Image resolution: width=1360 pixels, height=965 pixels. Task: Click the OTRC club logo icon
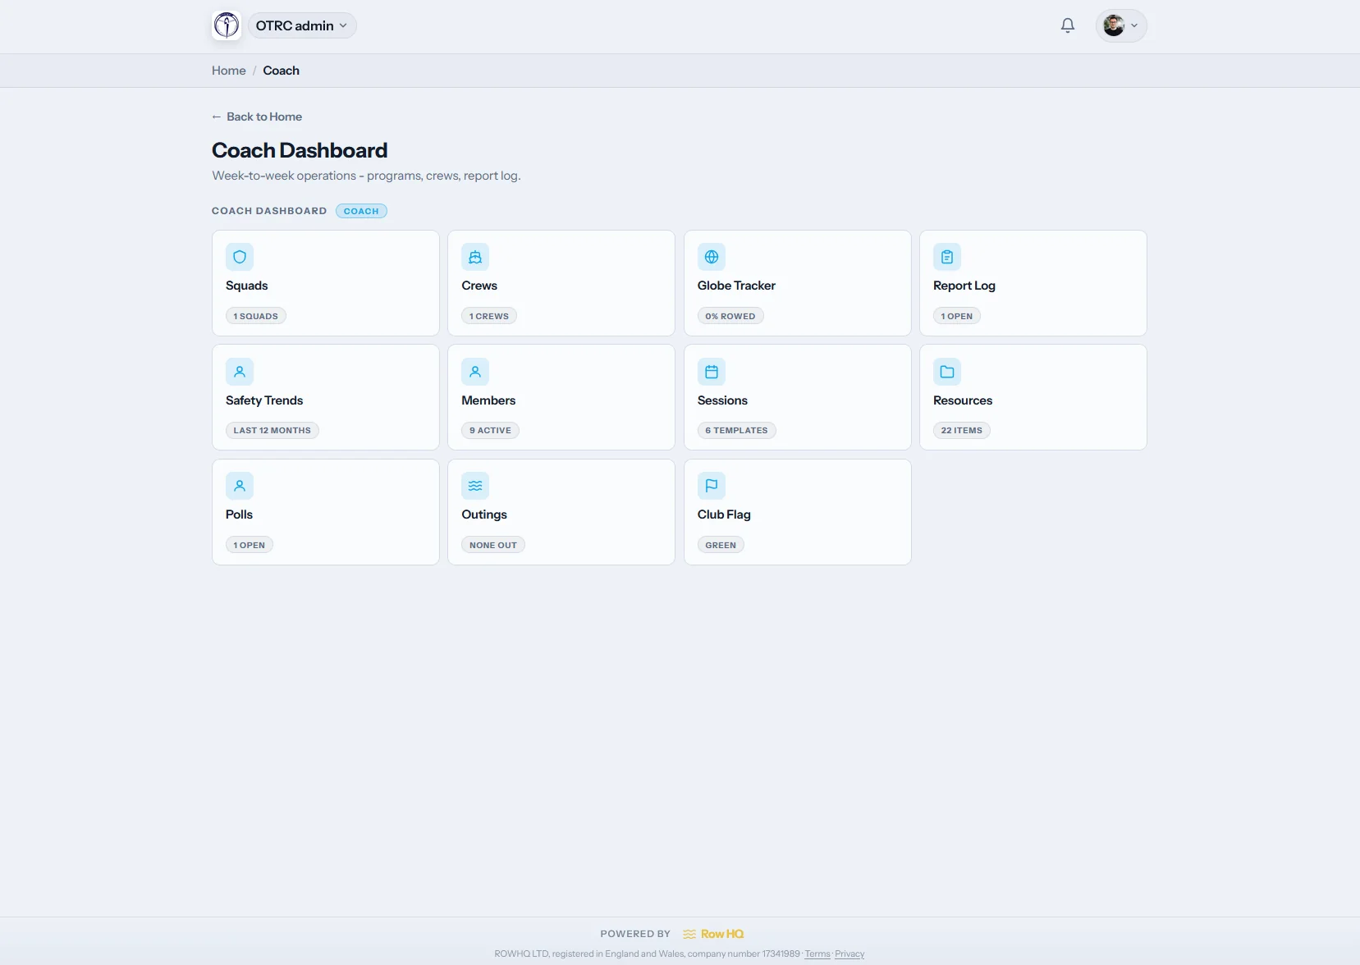[227, 25]
